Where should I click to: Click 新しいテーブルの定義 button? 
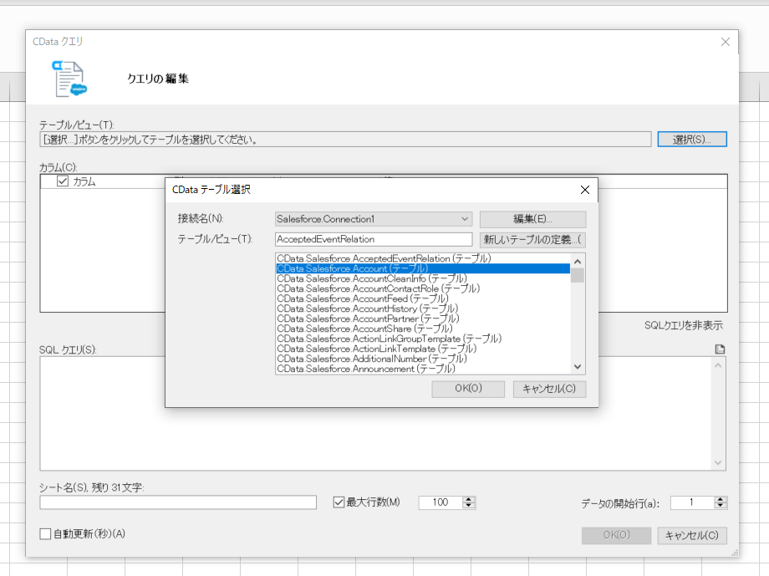532,239
